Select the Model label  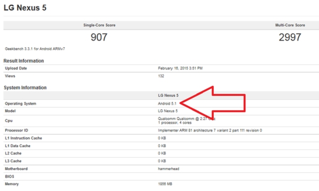click(x=10, y=111)
